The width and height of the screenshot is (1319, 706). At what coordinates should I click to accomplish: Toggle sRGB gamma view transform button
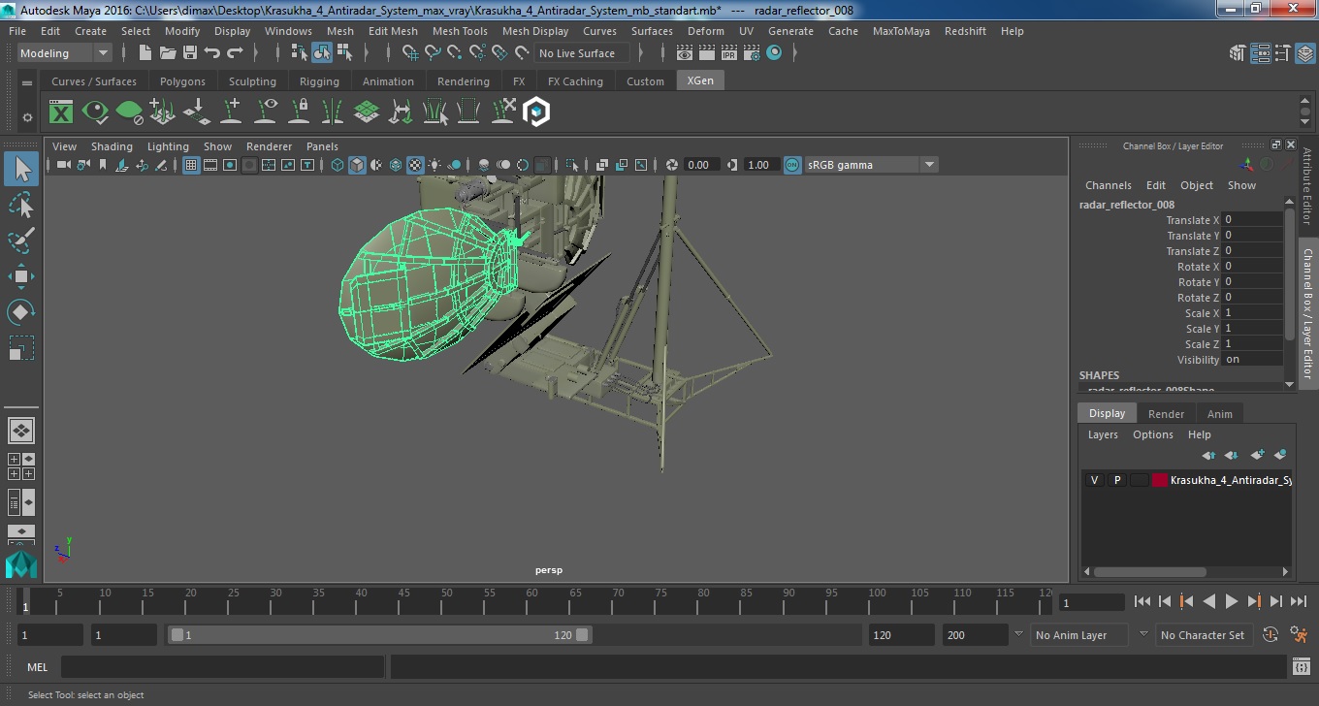792,165
